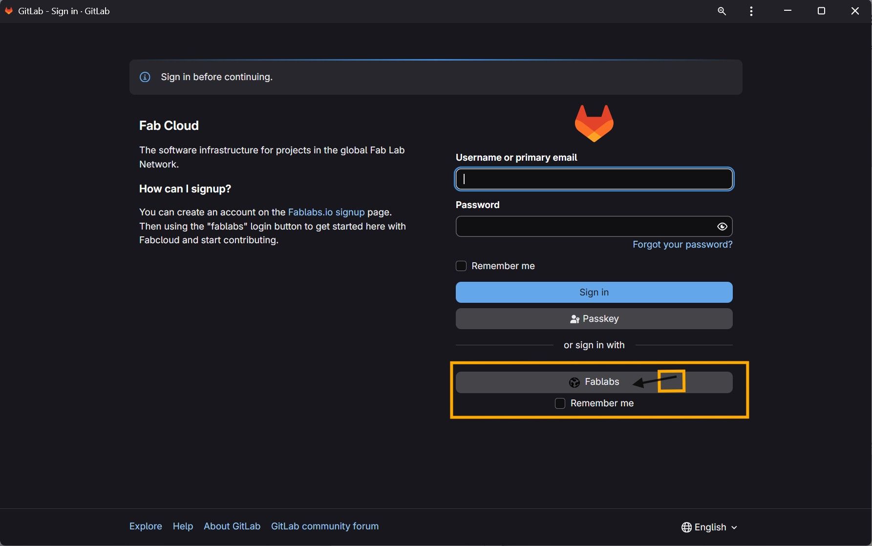Click the GitLab favicon in the title bar

[9, 11]
